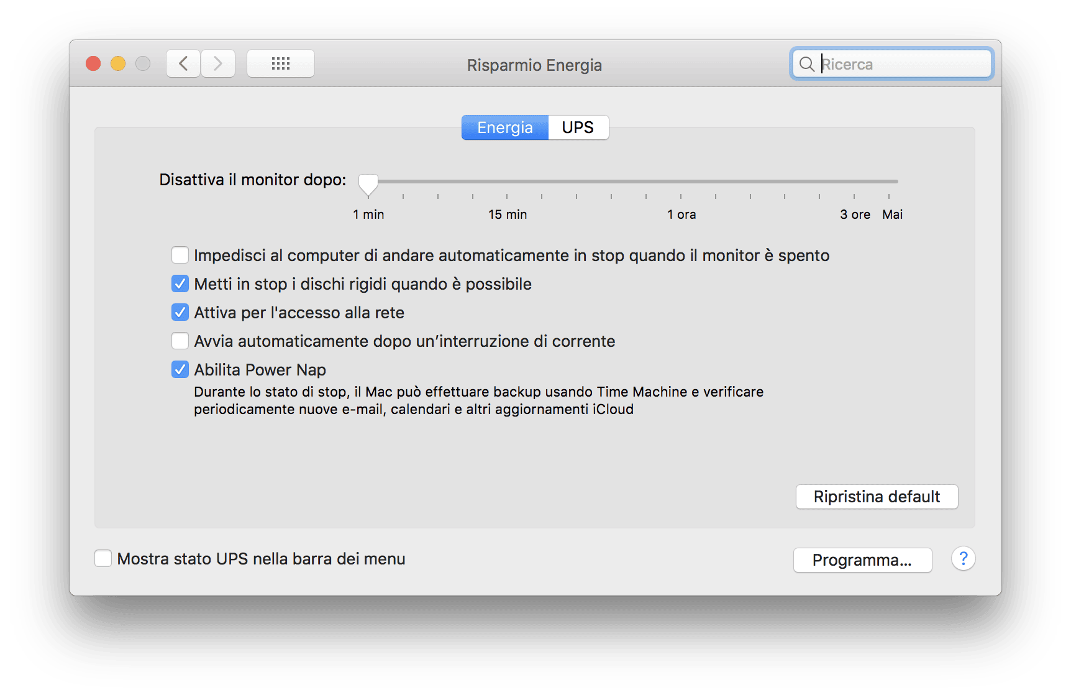Click the Ripristina default button

click(877, 497)
